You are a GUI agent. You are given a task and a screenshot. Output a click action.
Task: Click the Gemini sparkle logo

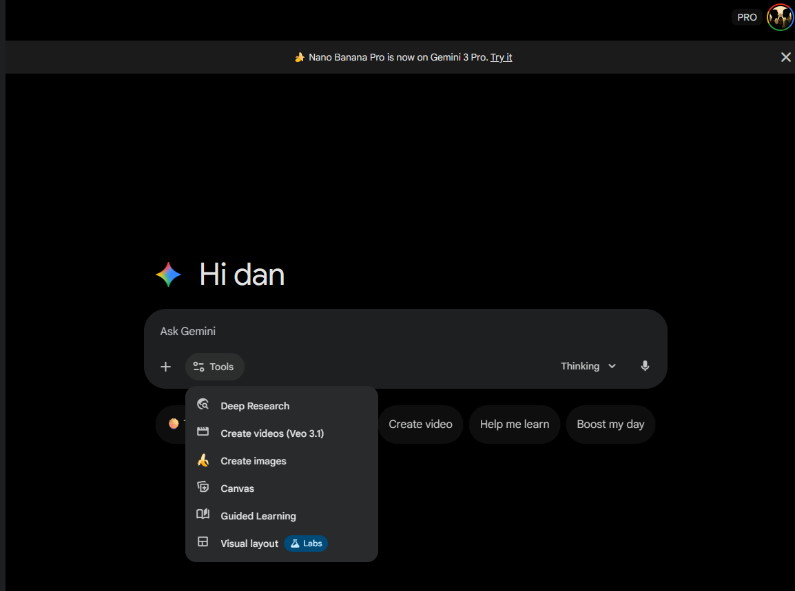(169, 275)
